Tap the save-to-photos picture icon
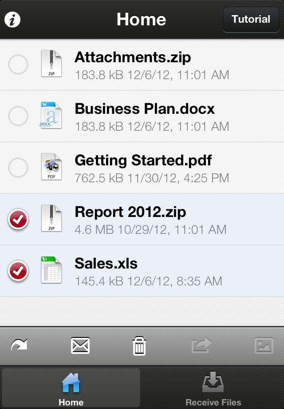 click(264, 345)
